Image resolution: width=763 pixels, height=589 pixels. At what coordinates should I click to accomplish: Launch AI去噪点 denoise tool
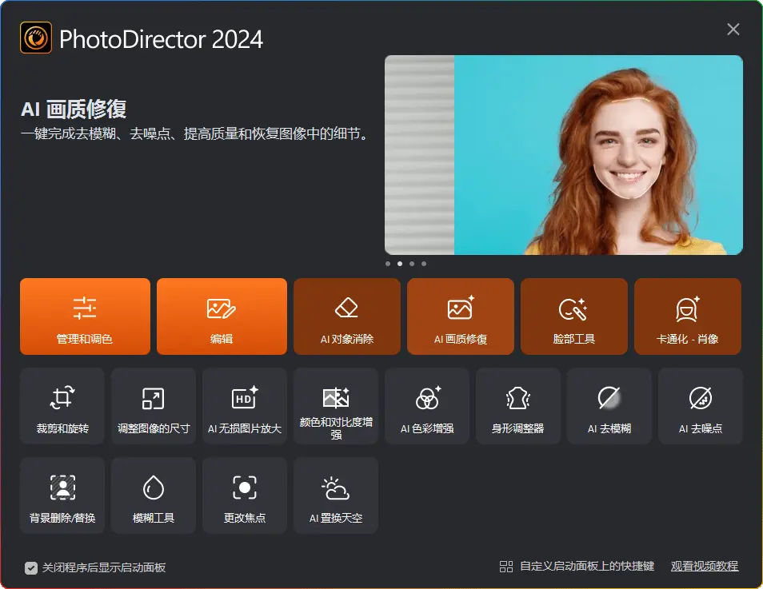click(701, 406)
